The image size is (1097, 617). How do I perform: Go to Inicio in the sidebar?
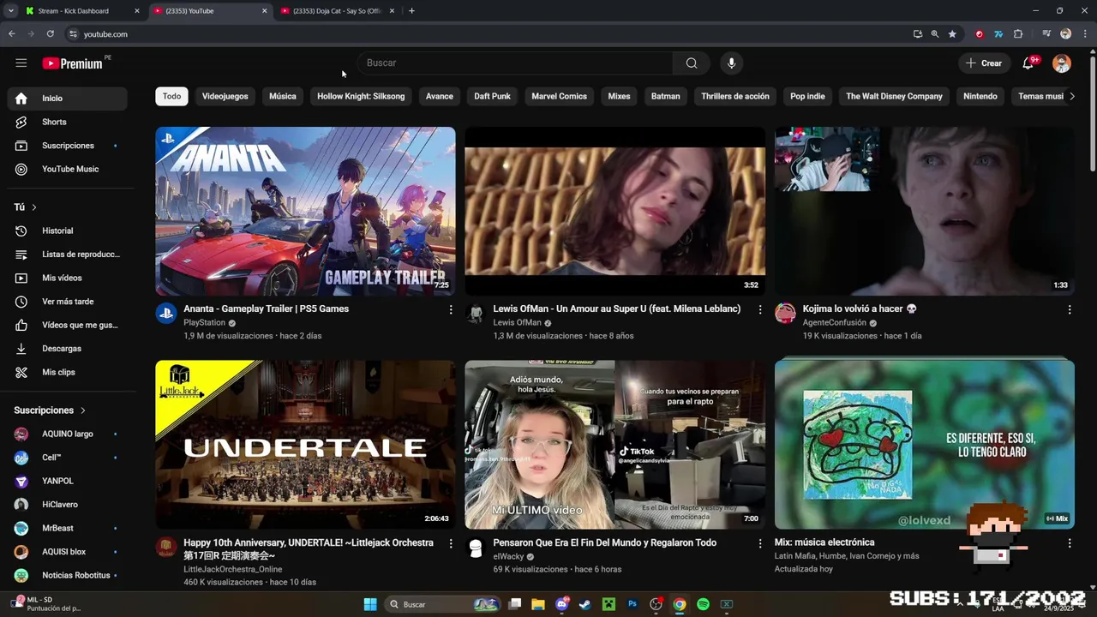click(x=68, y=98)
